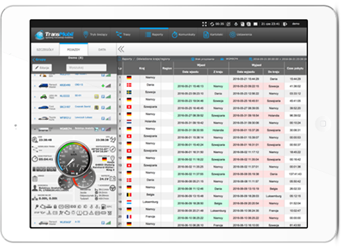Switch to the SZCZEGÓŁY tab

click(x=45, y=49)
